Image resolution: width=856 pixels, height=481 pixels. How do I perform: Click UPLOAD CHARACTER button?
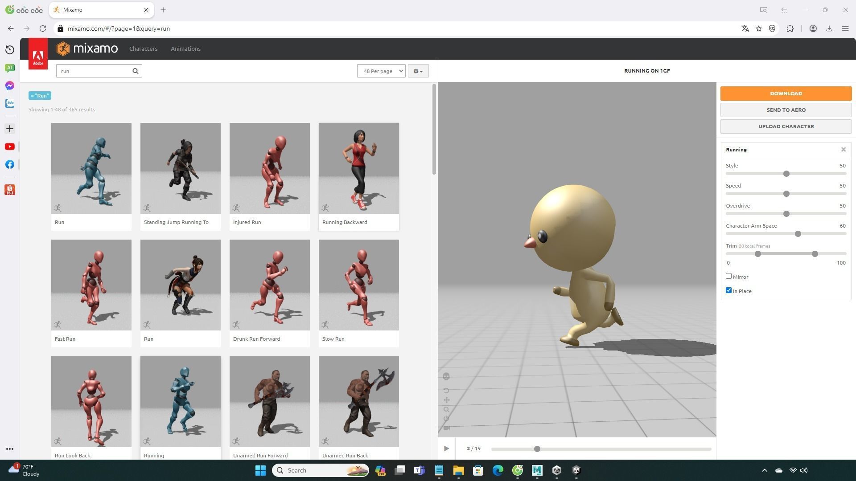[x=786, y=126]
